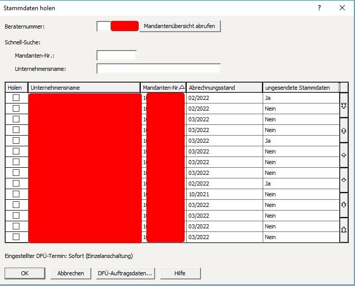Screen dimensions: 355x286
Task: Page down in the client list
Action: point(344,205)
